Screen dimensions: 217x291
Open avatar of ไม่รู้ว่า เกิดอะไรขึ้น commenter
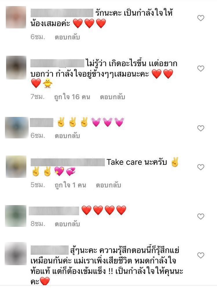point(16,68)
